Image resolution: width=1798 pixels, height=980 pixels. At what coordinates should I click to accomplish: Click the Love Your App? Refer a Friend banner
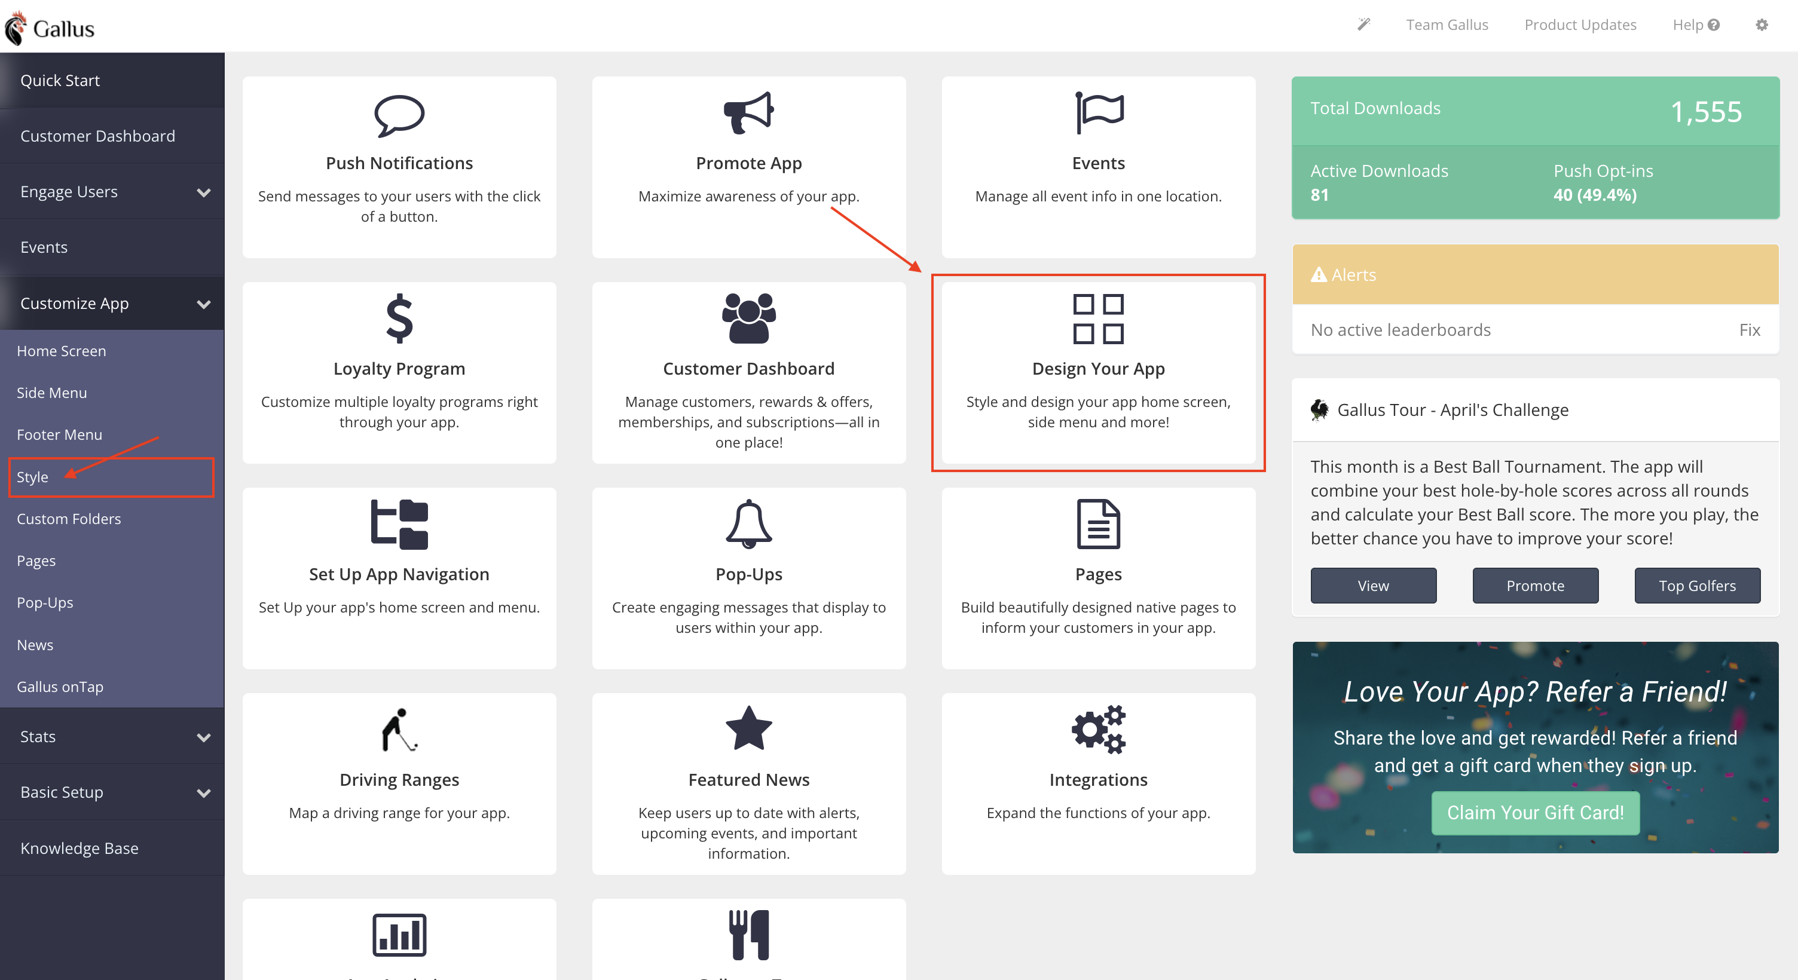coord(1535,748)
